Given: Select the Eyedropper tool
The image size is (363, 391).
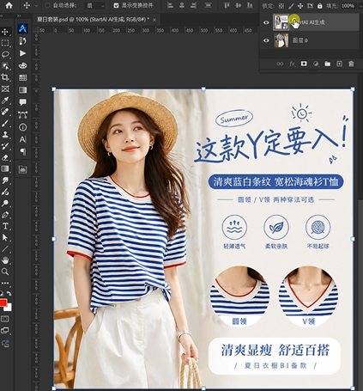Looking at the screenshot, I should pos(5,101).
